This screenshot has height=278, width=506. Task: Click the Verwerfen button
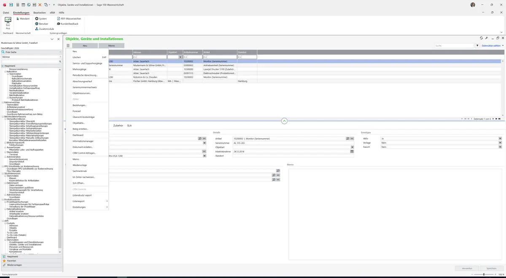point(467,268)
